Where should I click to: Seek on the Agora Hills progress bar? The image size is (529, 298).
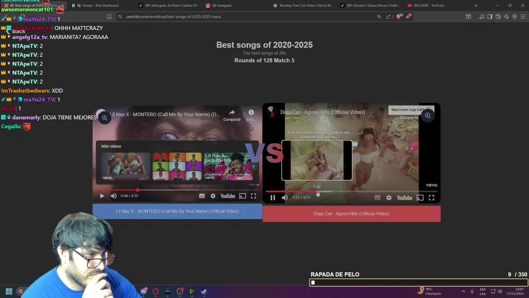(351, 192)
